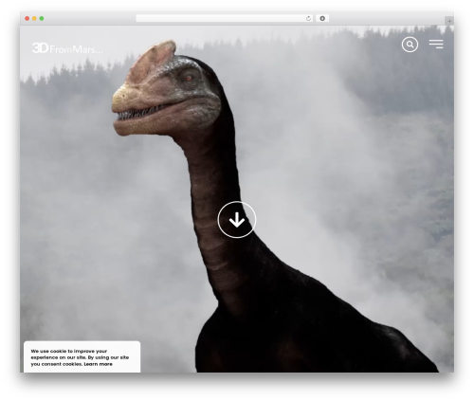474x401 pixels.
Task: Click the shield icon beside address bar
Action: (322, 19)
